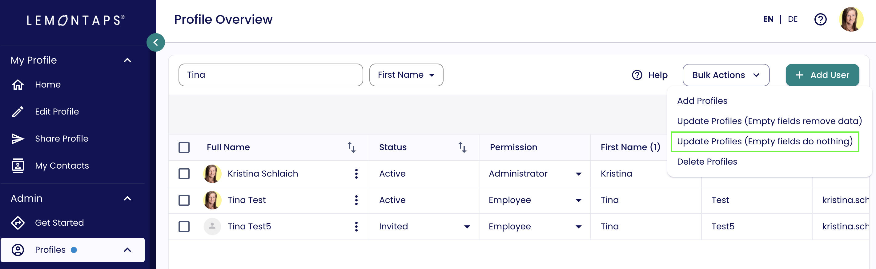Select Update Profiles (Empty fields do nothing)
The height and width of the screenshot is (269, 876).
click(x=765, y=142)
